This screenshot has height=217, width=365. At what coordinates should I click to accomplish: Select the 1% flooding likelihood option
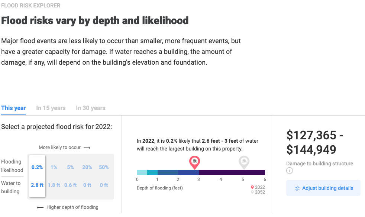point(54,167)
